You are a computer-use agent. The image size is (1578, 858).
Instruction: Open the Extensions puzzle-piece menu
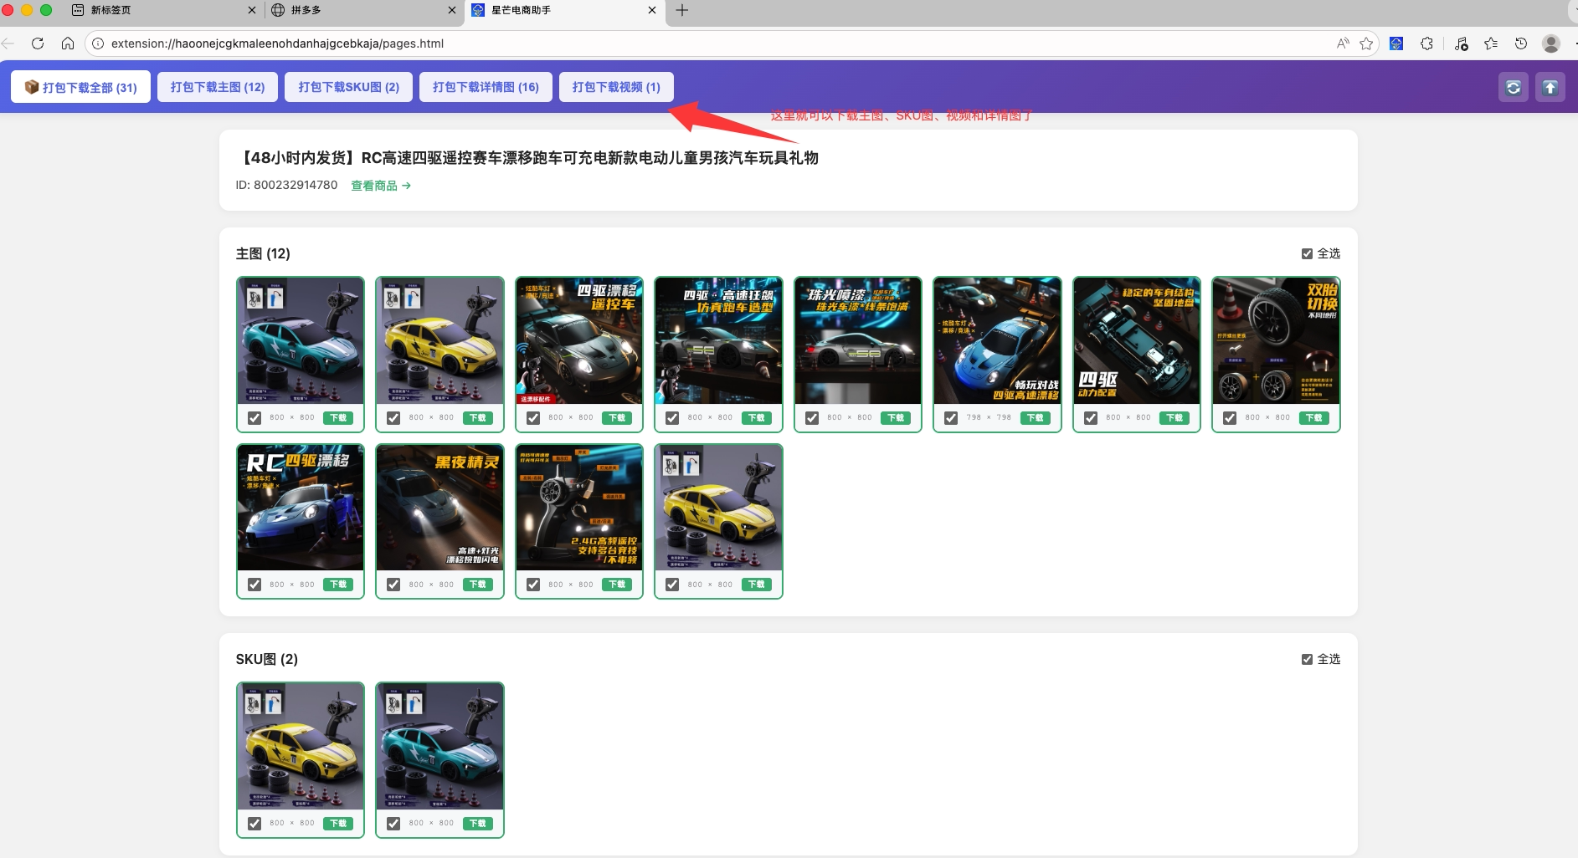(1426, 43)
